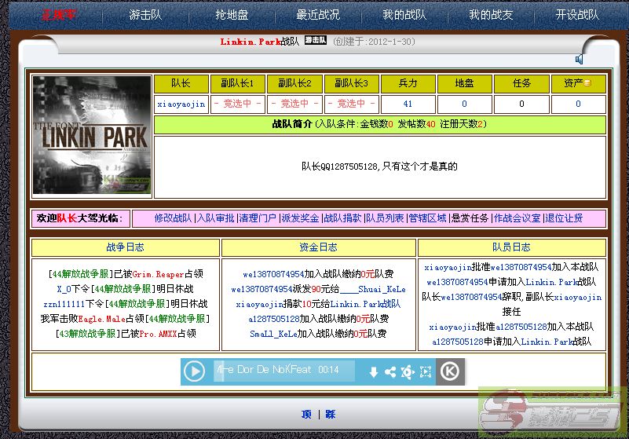Click the 游击队 badge next to team name
Image resolution: width=629 pixels, height=439 pixels.
(x=315, y=41)
